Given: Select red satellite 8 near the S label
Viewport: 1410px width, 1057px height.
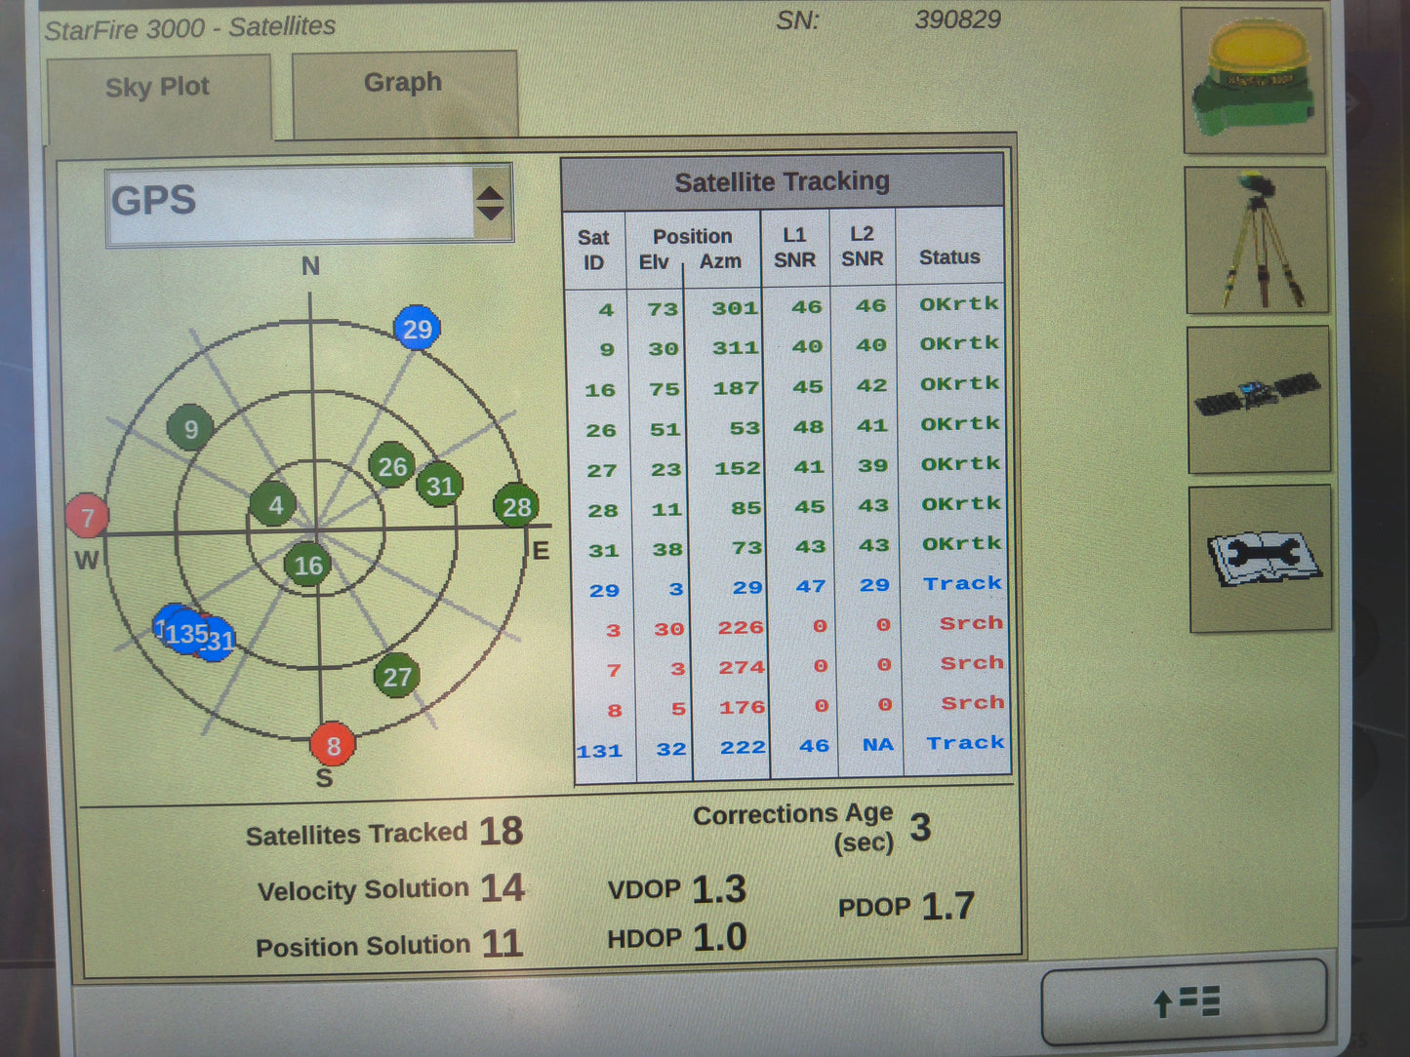Looking at the screenshot, I should point(333,746).
